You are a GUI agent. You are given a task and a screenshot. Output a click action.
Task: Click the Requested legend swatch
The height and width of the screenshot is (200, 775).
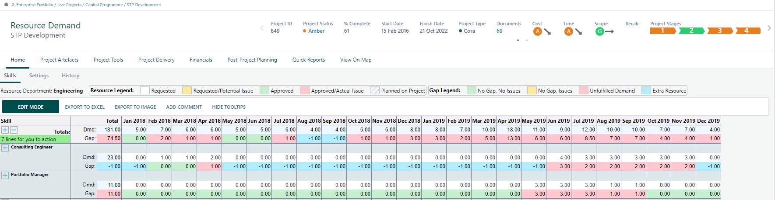[x=145, y=90]
